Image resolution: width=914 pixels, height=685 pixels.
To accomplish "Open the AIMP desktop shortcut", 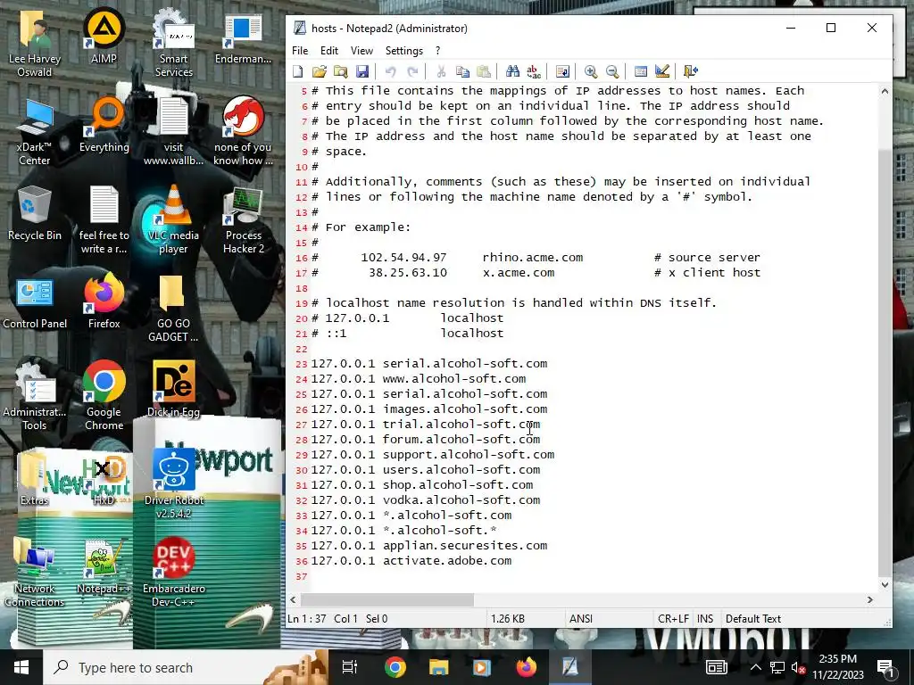I will click(104, 36).
